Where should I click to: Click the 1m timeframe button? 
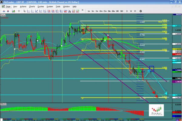[x=89, y=11]
